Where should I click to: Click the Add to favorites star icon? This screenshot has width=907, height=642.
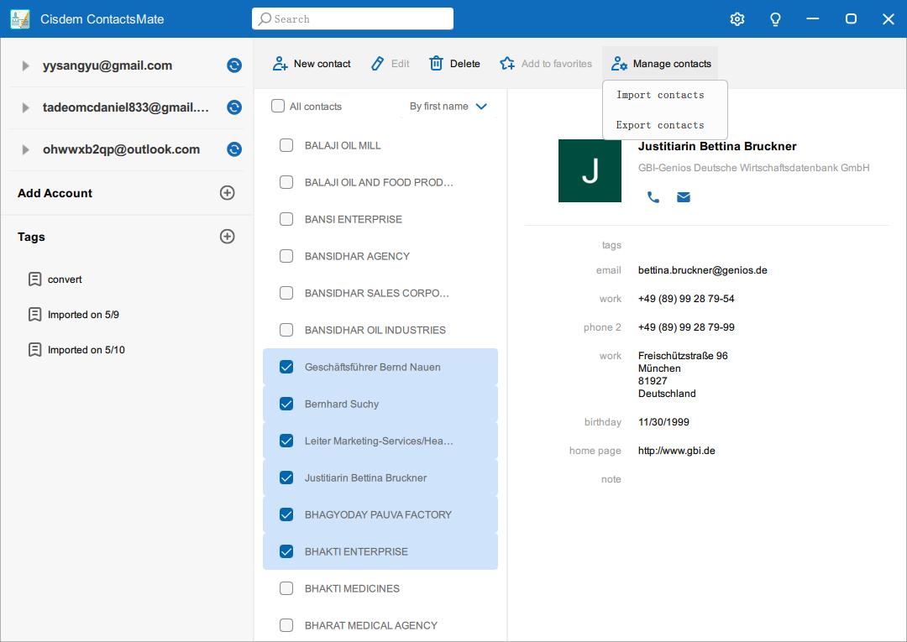point(506,62)
